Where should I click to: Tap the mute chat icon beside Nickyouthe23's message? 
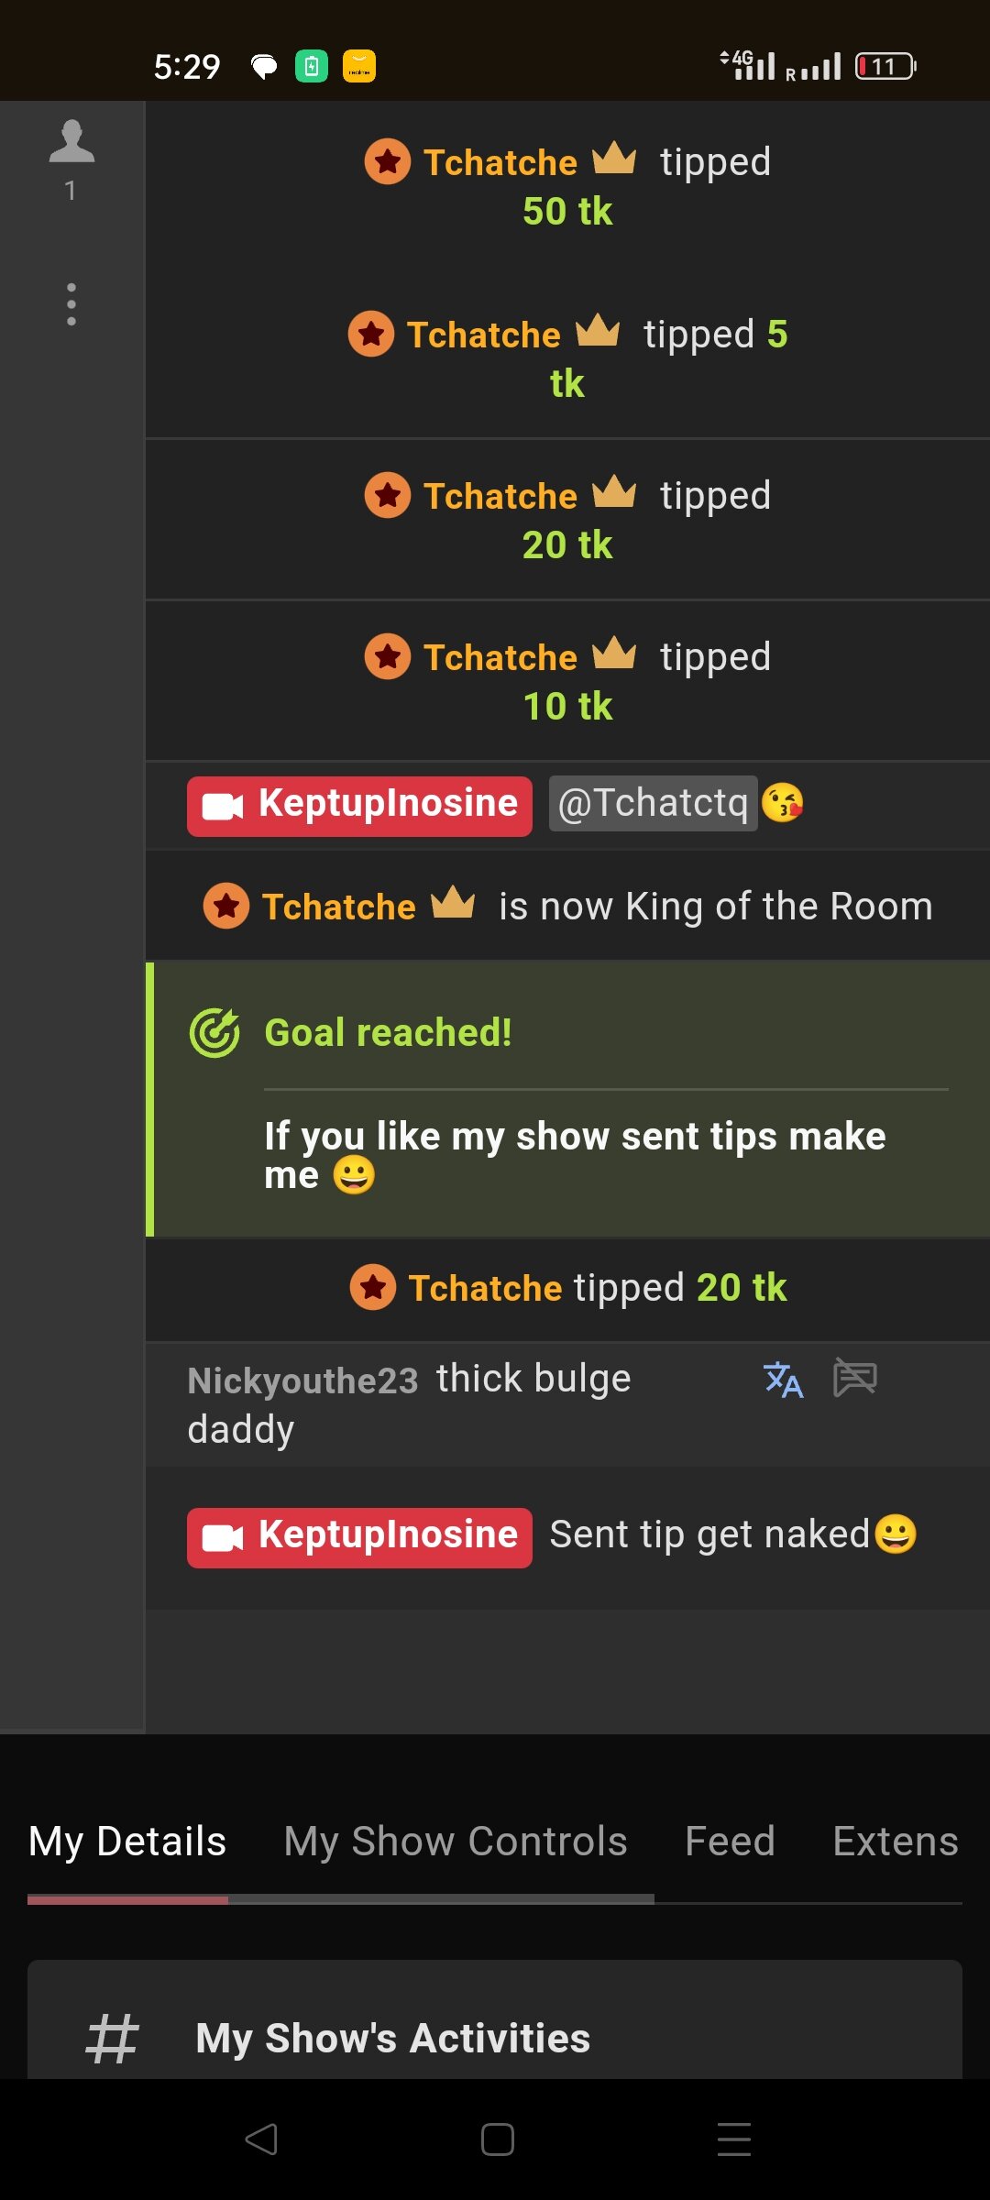pyautogui.click(x=854, y=1378)
